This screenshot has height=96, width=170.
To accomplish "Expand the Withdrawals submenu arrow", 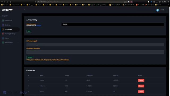I will (18, 43).
